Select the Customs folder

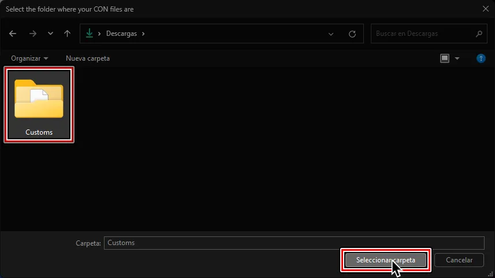[x=39, y=104]
